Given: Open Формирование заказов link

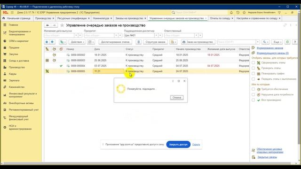Looking at the screenshot, I should tap(269, 48).
